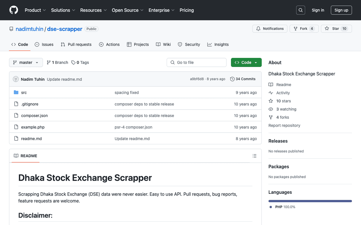Click the Go to file search field
Image resolution: width=361 pixels, height=225 pixels.
196,62
